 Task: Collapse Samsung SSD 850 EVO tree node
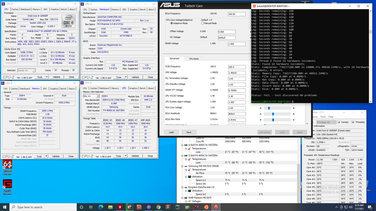point(182,166)
